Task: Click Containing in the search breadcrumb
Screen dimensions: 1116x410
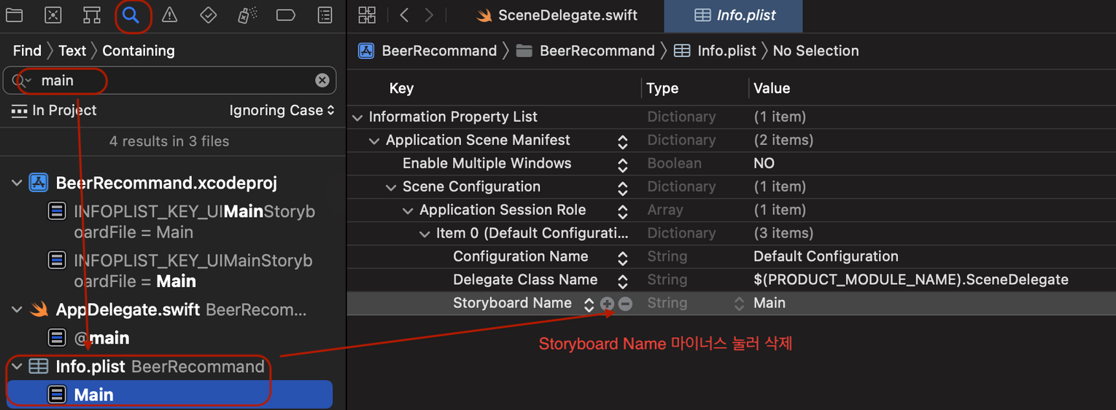Action: point(139,50)
